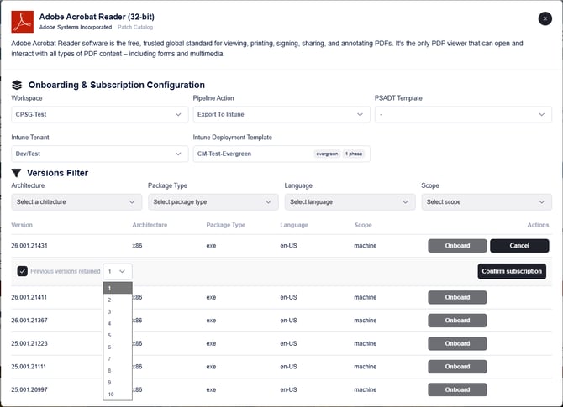Screen dimensions: 563x407
Task: Click the Language column header
Action: (x=294, y=225)
